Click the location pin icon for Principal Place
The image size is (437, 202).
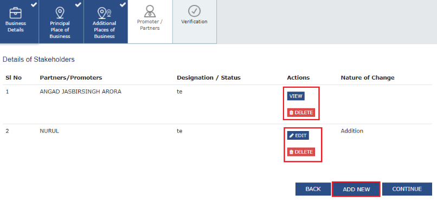point(60,13)
